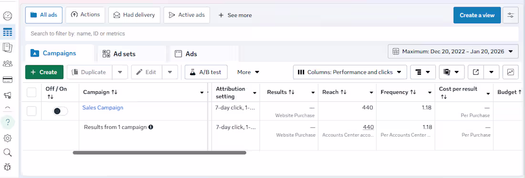Open the More dropdown menu
This screenshot has width=525, height=178.
248,72
